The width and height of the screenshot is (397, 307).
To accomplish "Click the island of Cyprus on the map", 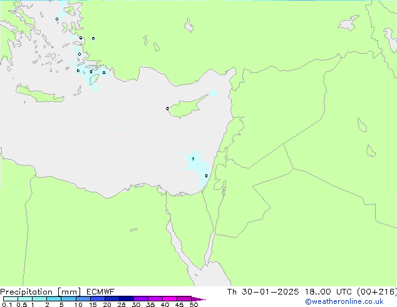I will 187,107.
